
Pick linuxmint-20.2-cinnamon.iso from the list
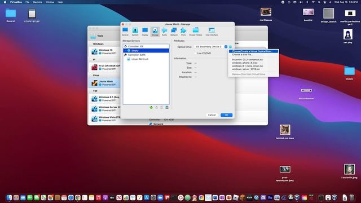click(253, 60)
